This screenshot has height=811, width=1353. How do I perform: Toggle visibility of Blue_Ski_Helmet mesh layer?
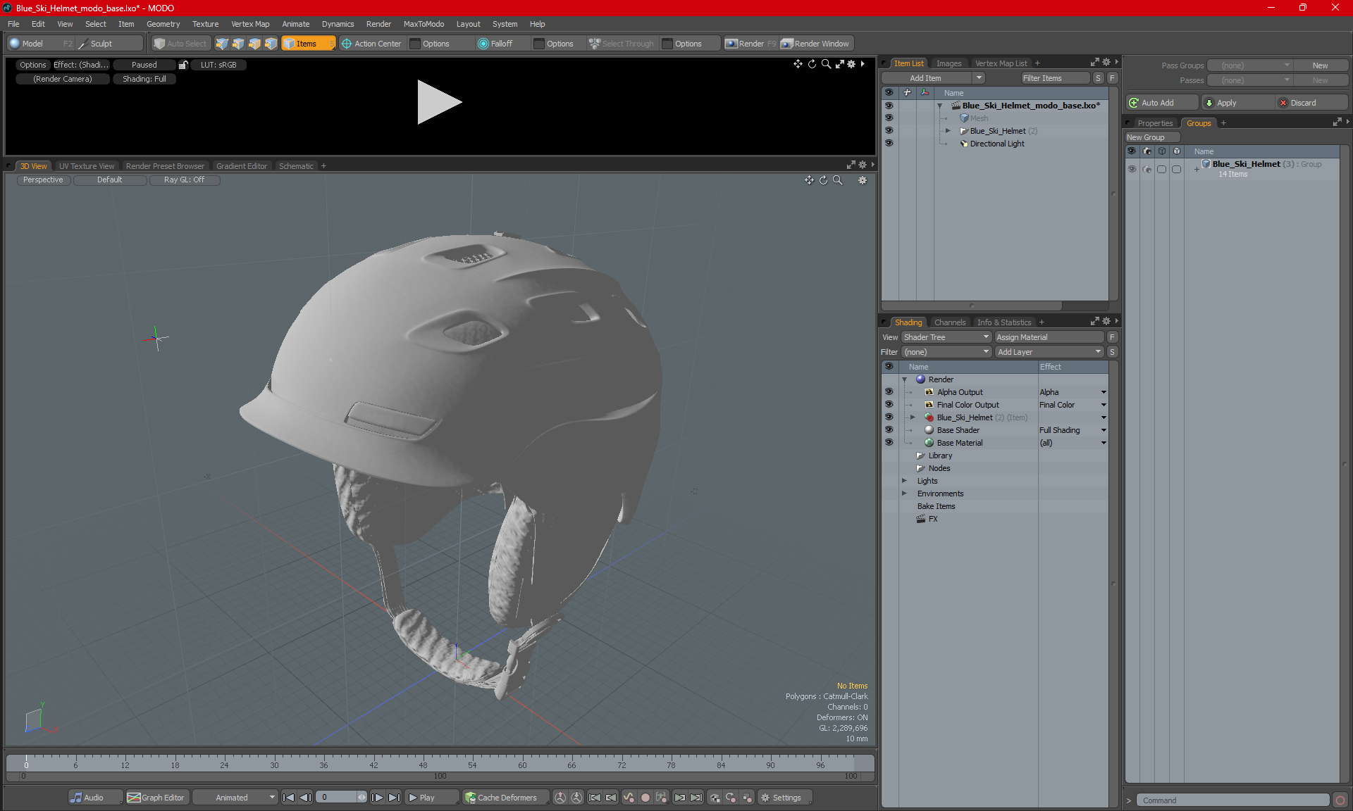[889, 130]
